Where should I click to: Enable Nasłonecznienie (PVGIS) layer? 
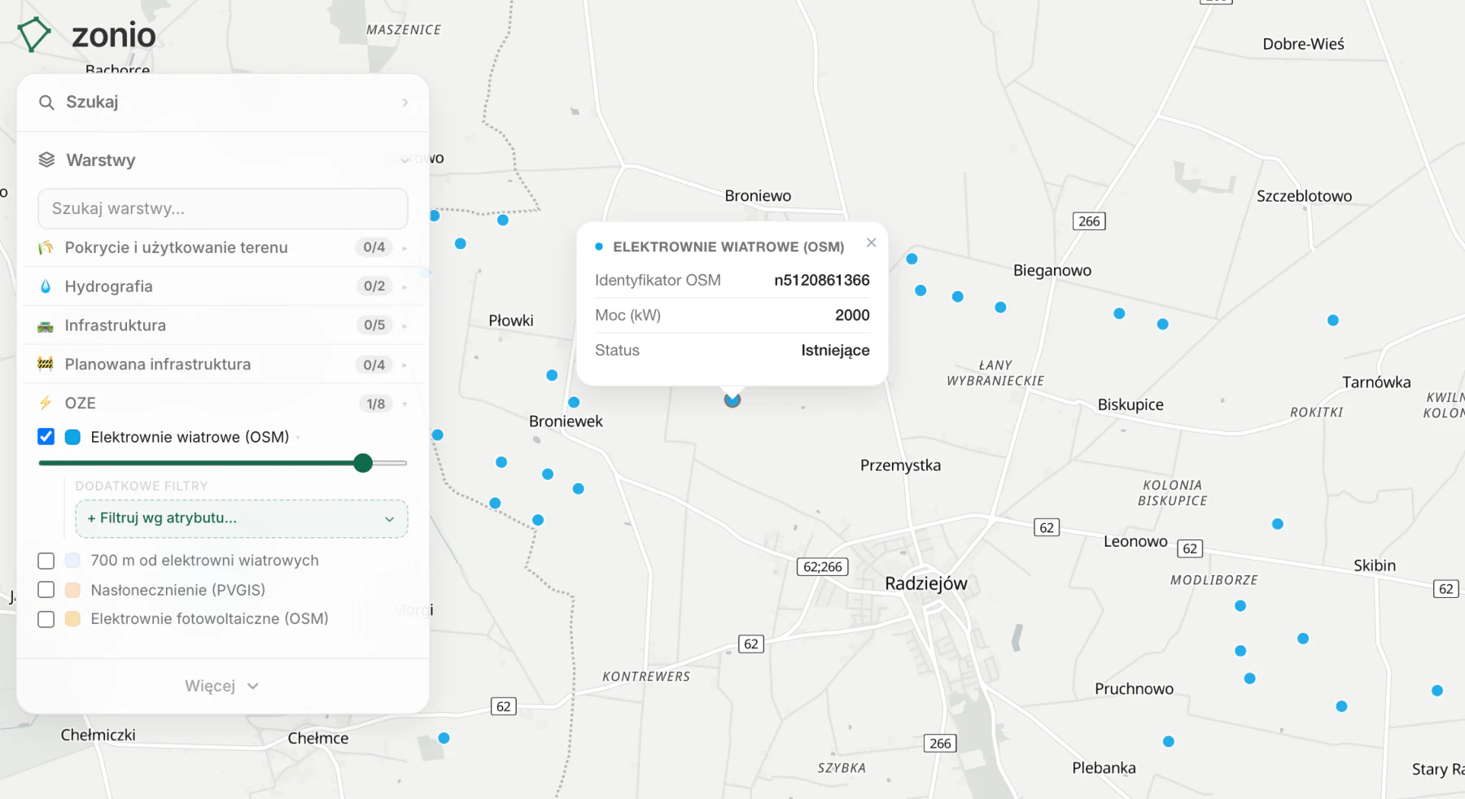point(46,590)
